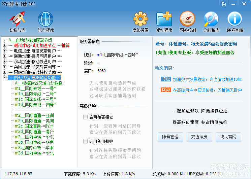Click 线路 value m1d_国际专线-=四号*
This screenshot has width=251, height=179.
tap(117, 55)
